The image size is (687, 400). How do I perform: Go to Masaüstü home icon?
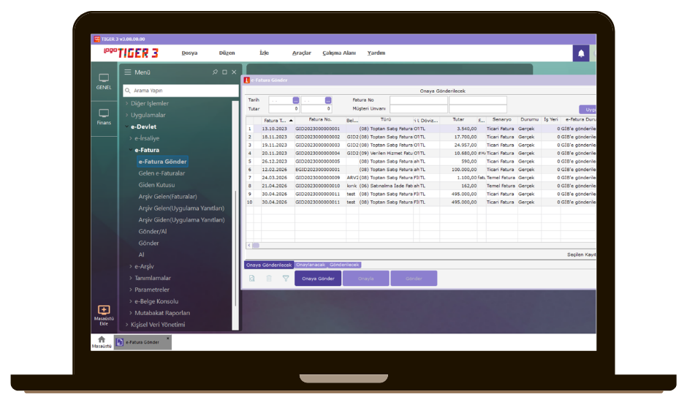coord(102,339)
